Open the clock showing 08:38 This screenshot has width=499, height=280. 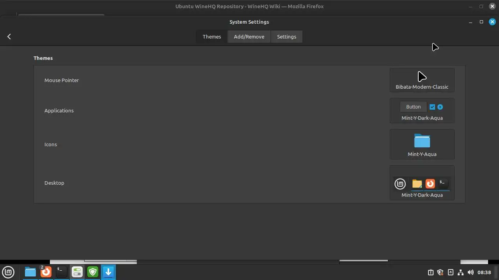[484, 272]
